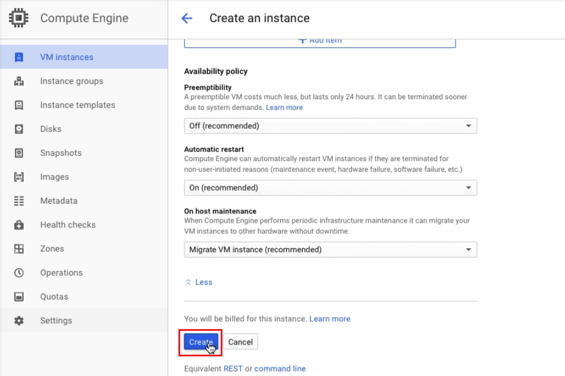Open Settings in the sidebar
This screenshot has width=565, height=376.
pos(84,321)
